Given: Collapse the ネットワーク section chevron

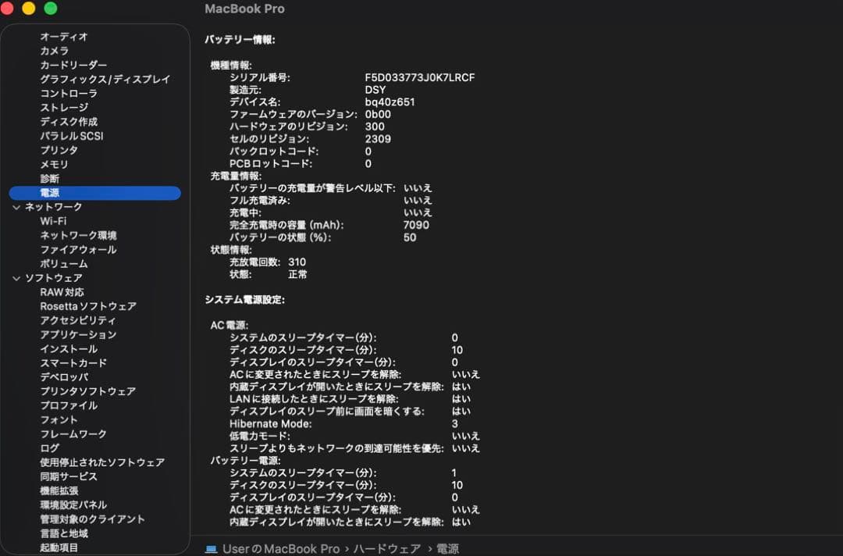Looking at the screenshot, I should (16, 207).
